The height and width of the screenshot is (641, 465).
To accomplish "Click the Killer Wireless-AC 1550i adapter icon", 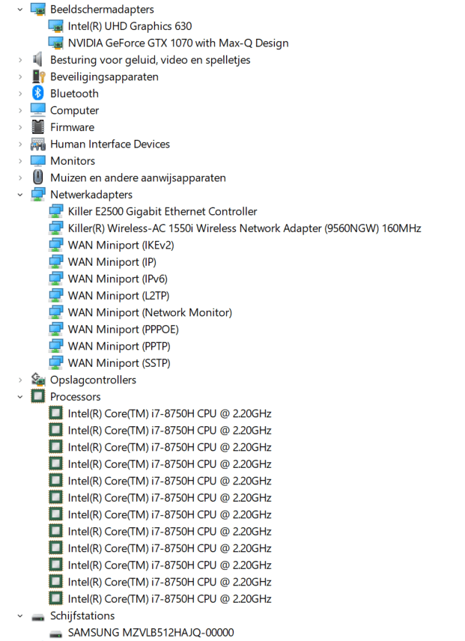I will point(55,228).
